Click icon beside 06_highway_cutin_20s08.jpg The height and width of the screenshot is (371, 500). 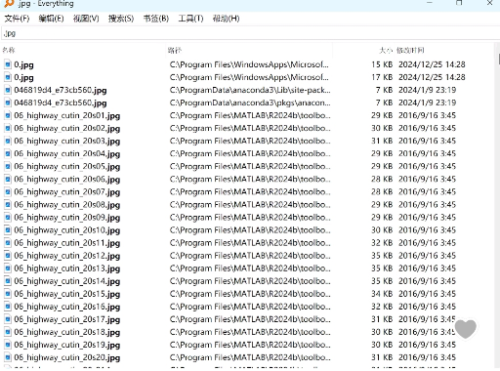coord(8,204)
